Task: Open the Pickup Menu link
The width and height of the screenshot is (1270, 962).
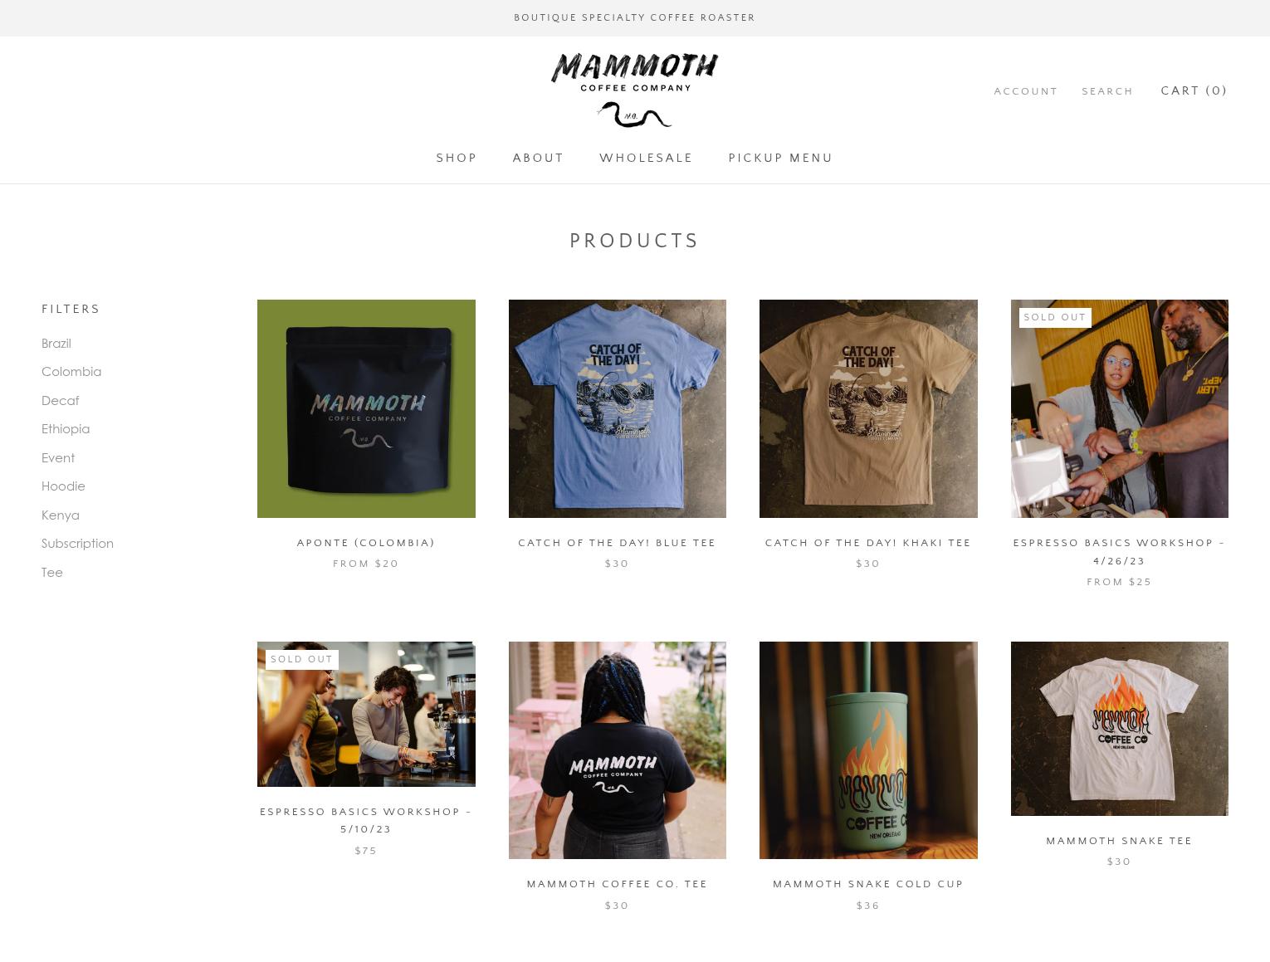Action: pyautogui.click(x=780, y=158)
